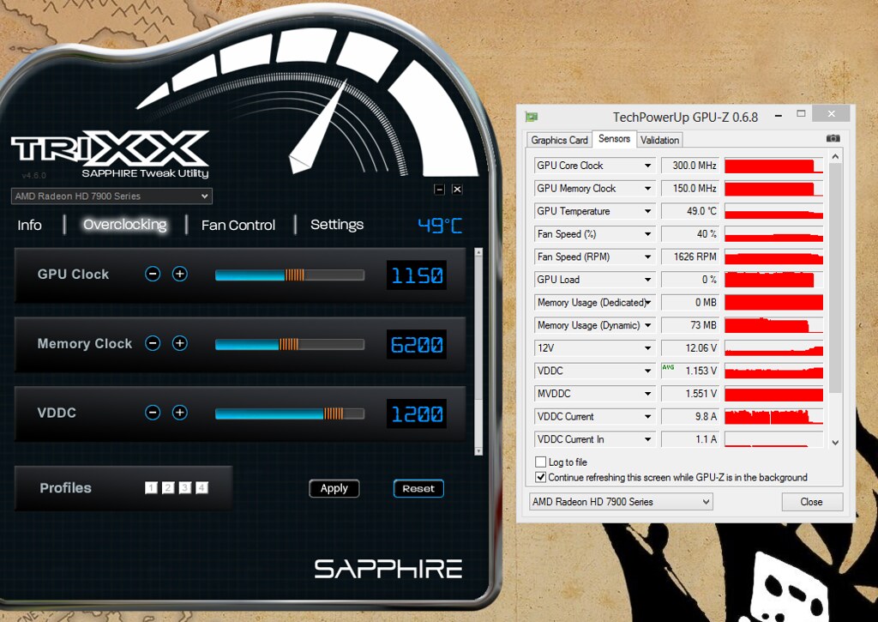Click the VDDC 1200 value display
Screen dimensions: 878x622
click(417, 414)
